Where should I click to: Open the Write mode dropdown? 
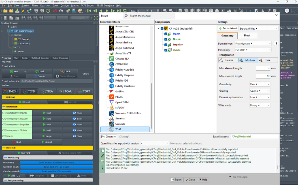tap(260, 105)
